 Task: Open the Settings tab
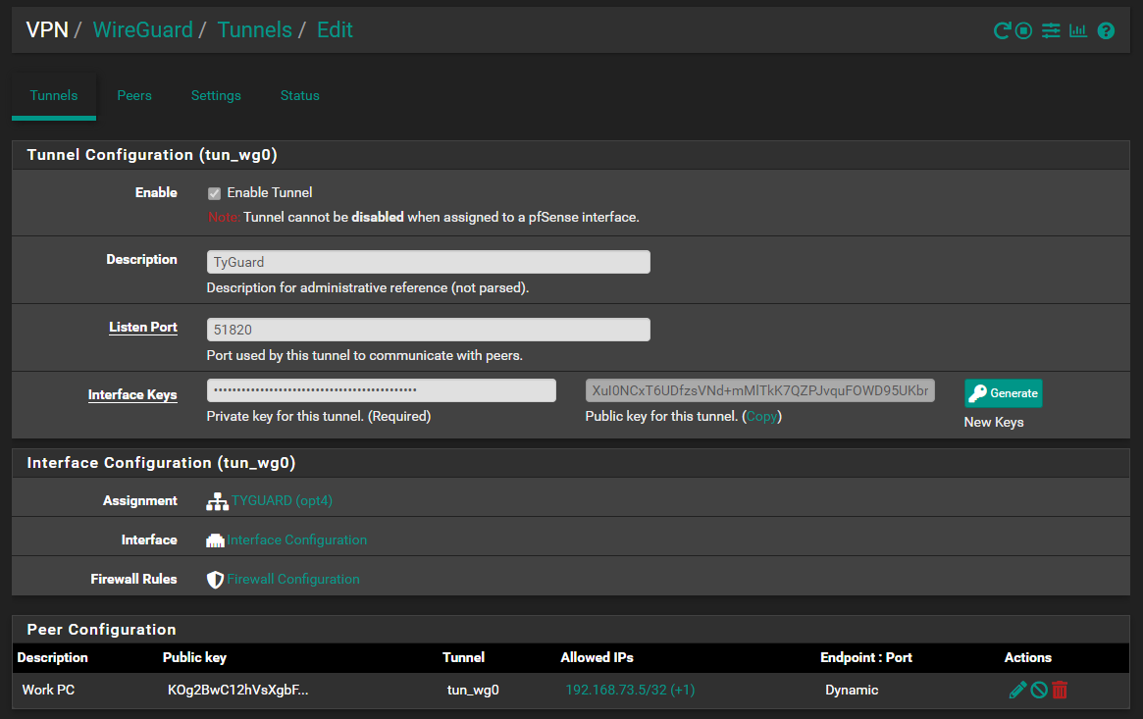click(x=216, y=95)
